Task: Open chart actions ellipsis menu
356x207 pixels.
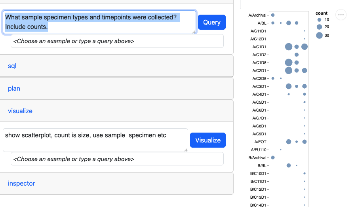Action: point(341,15)
